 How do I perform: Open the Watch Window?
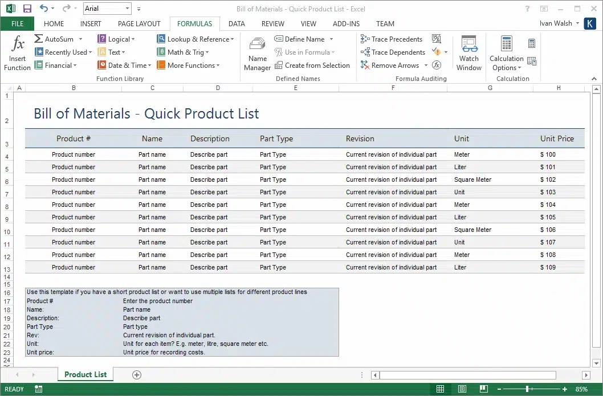pyautogui.click(x=469, y=54)
